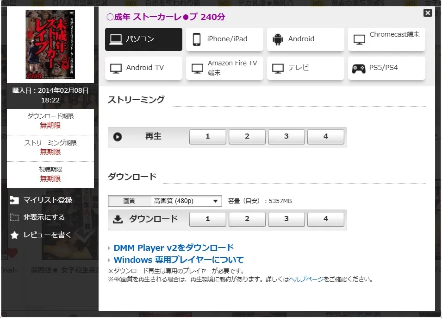The image size is (442, 318).
Task: Click the マイリスト登録 folder icon
Action: pos(14,200)
